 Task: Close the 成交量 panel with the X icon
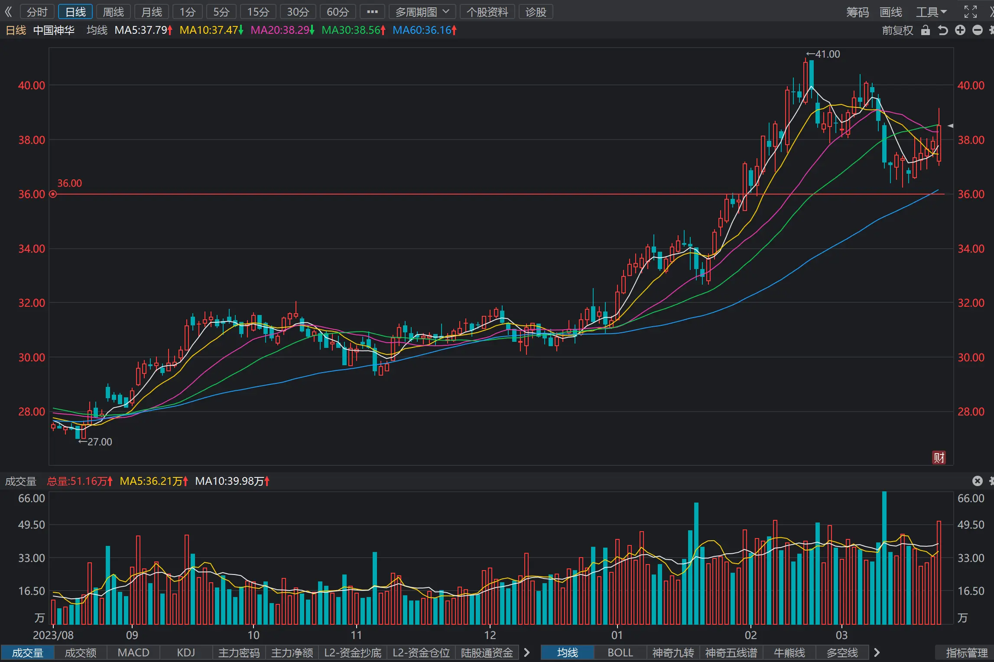[x=977, y=481]
